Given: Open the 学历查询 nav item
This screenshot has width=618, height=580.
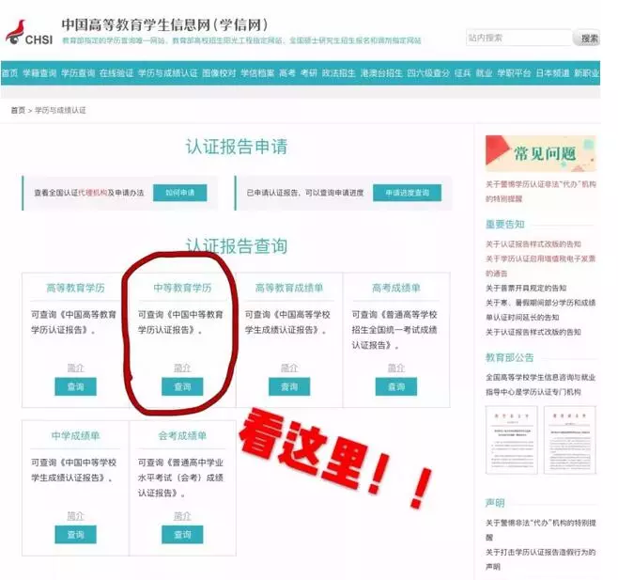Looking at the screenshot, I should click(78, 73).
